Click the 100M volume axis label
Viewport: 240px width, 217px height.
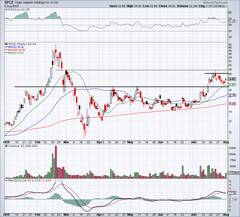point(232,154)
